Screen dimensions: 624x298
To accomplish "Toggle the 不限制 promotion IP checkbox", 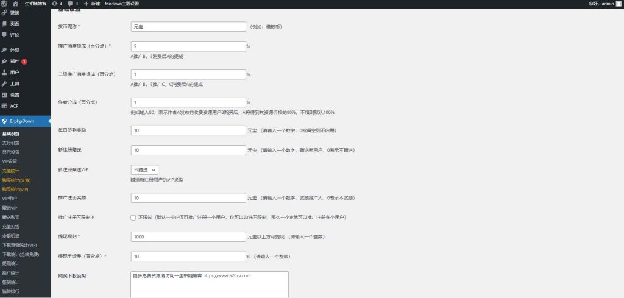I will click(133, 218).
